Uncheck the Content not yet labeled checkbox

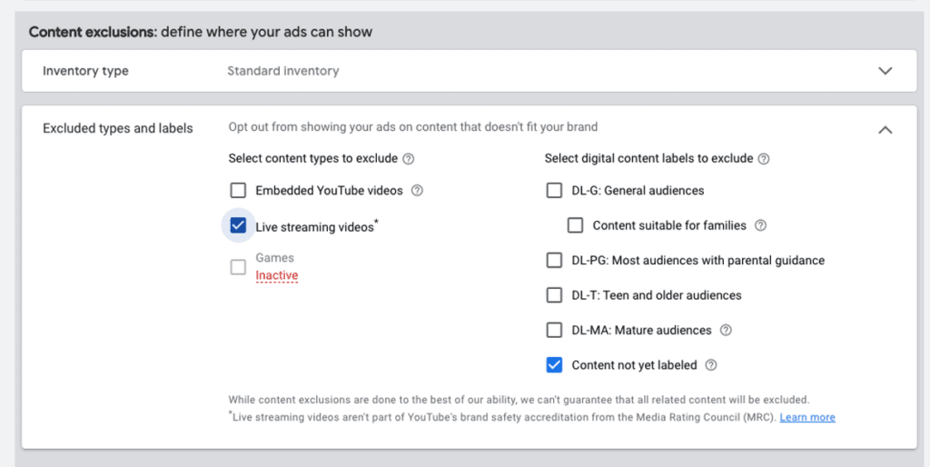(x=554, y=365)
